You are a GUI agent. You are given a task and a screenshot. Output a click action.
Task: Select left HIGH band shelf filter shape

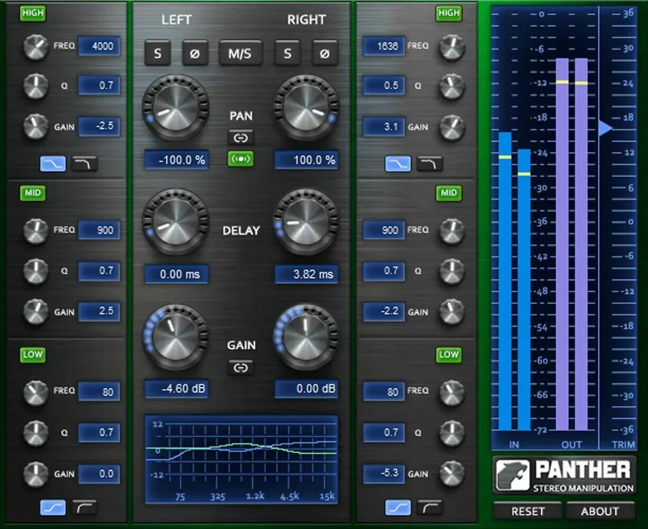pos(53,164)
